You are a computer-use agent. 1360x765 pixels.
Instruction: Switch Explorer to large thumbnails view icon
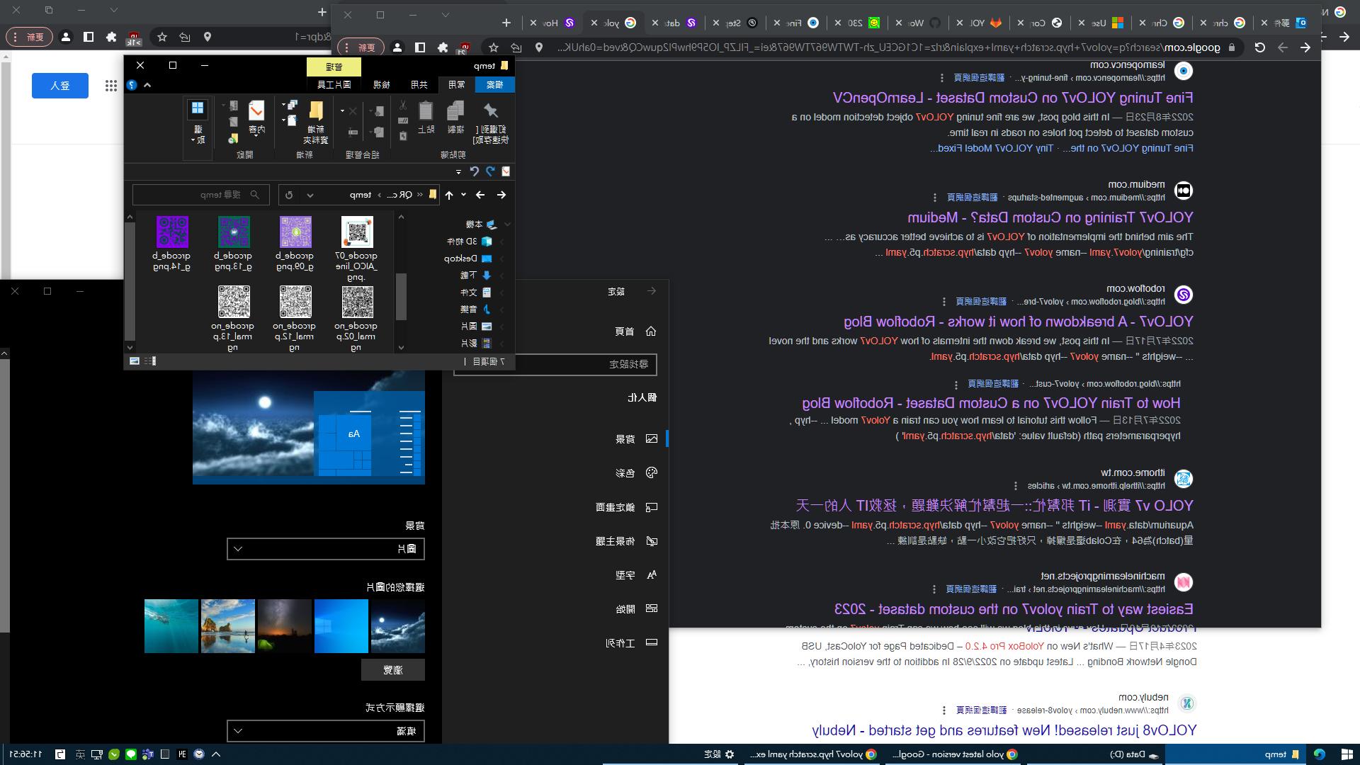tap(135, 361)
